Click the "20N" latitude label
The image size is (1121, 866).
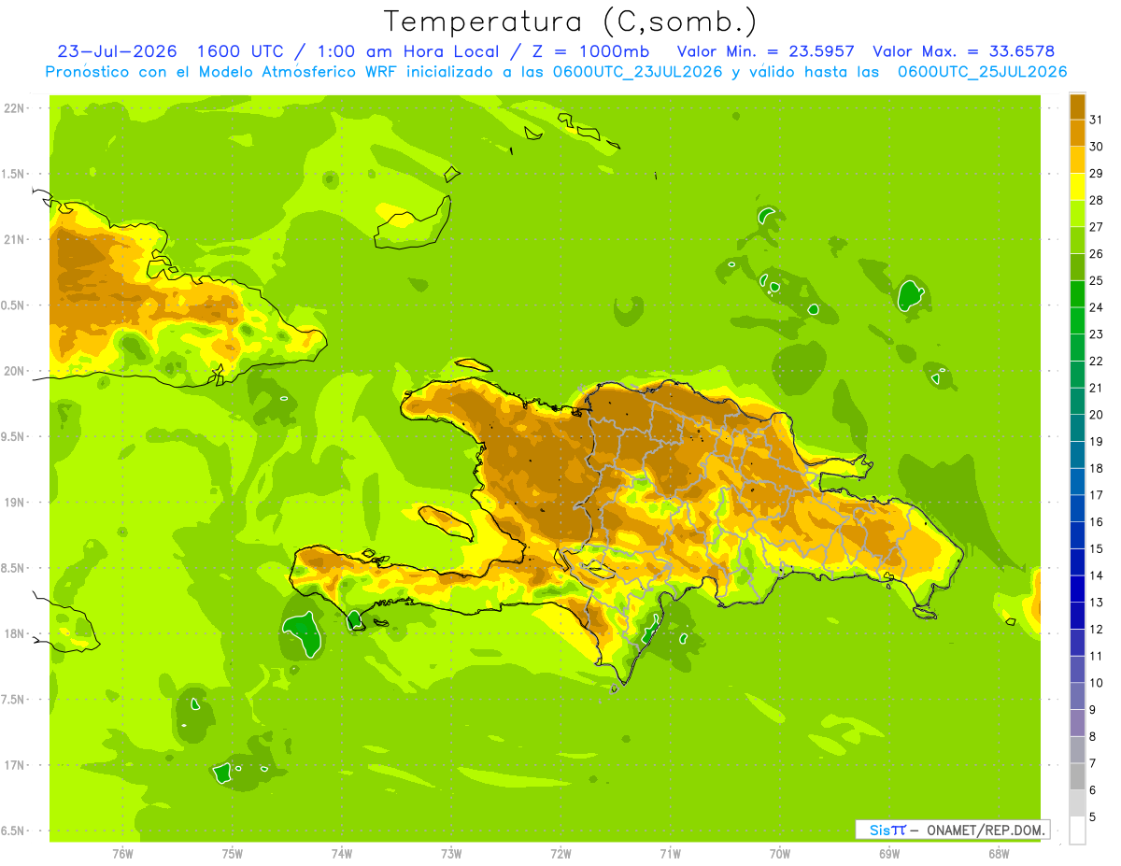pyautogui.click(x=15, y=371)
